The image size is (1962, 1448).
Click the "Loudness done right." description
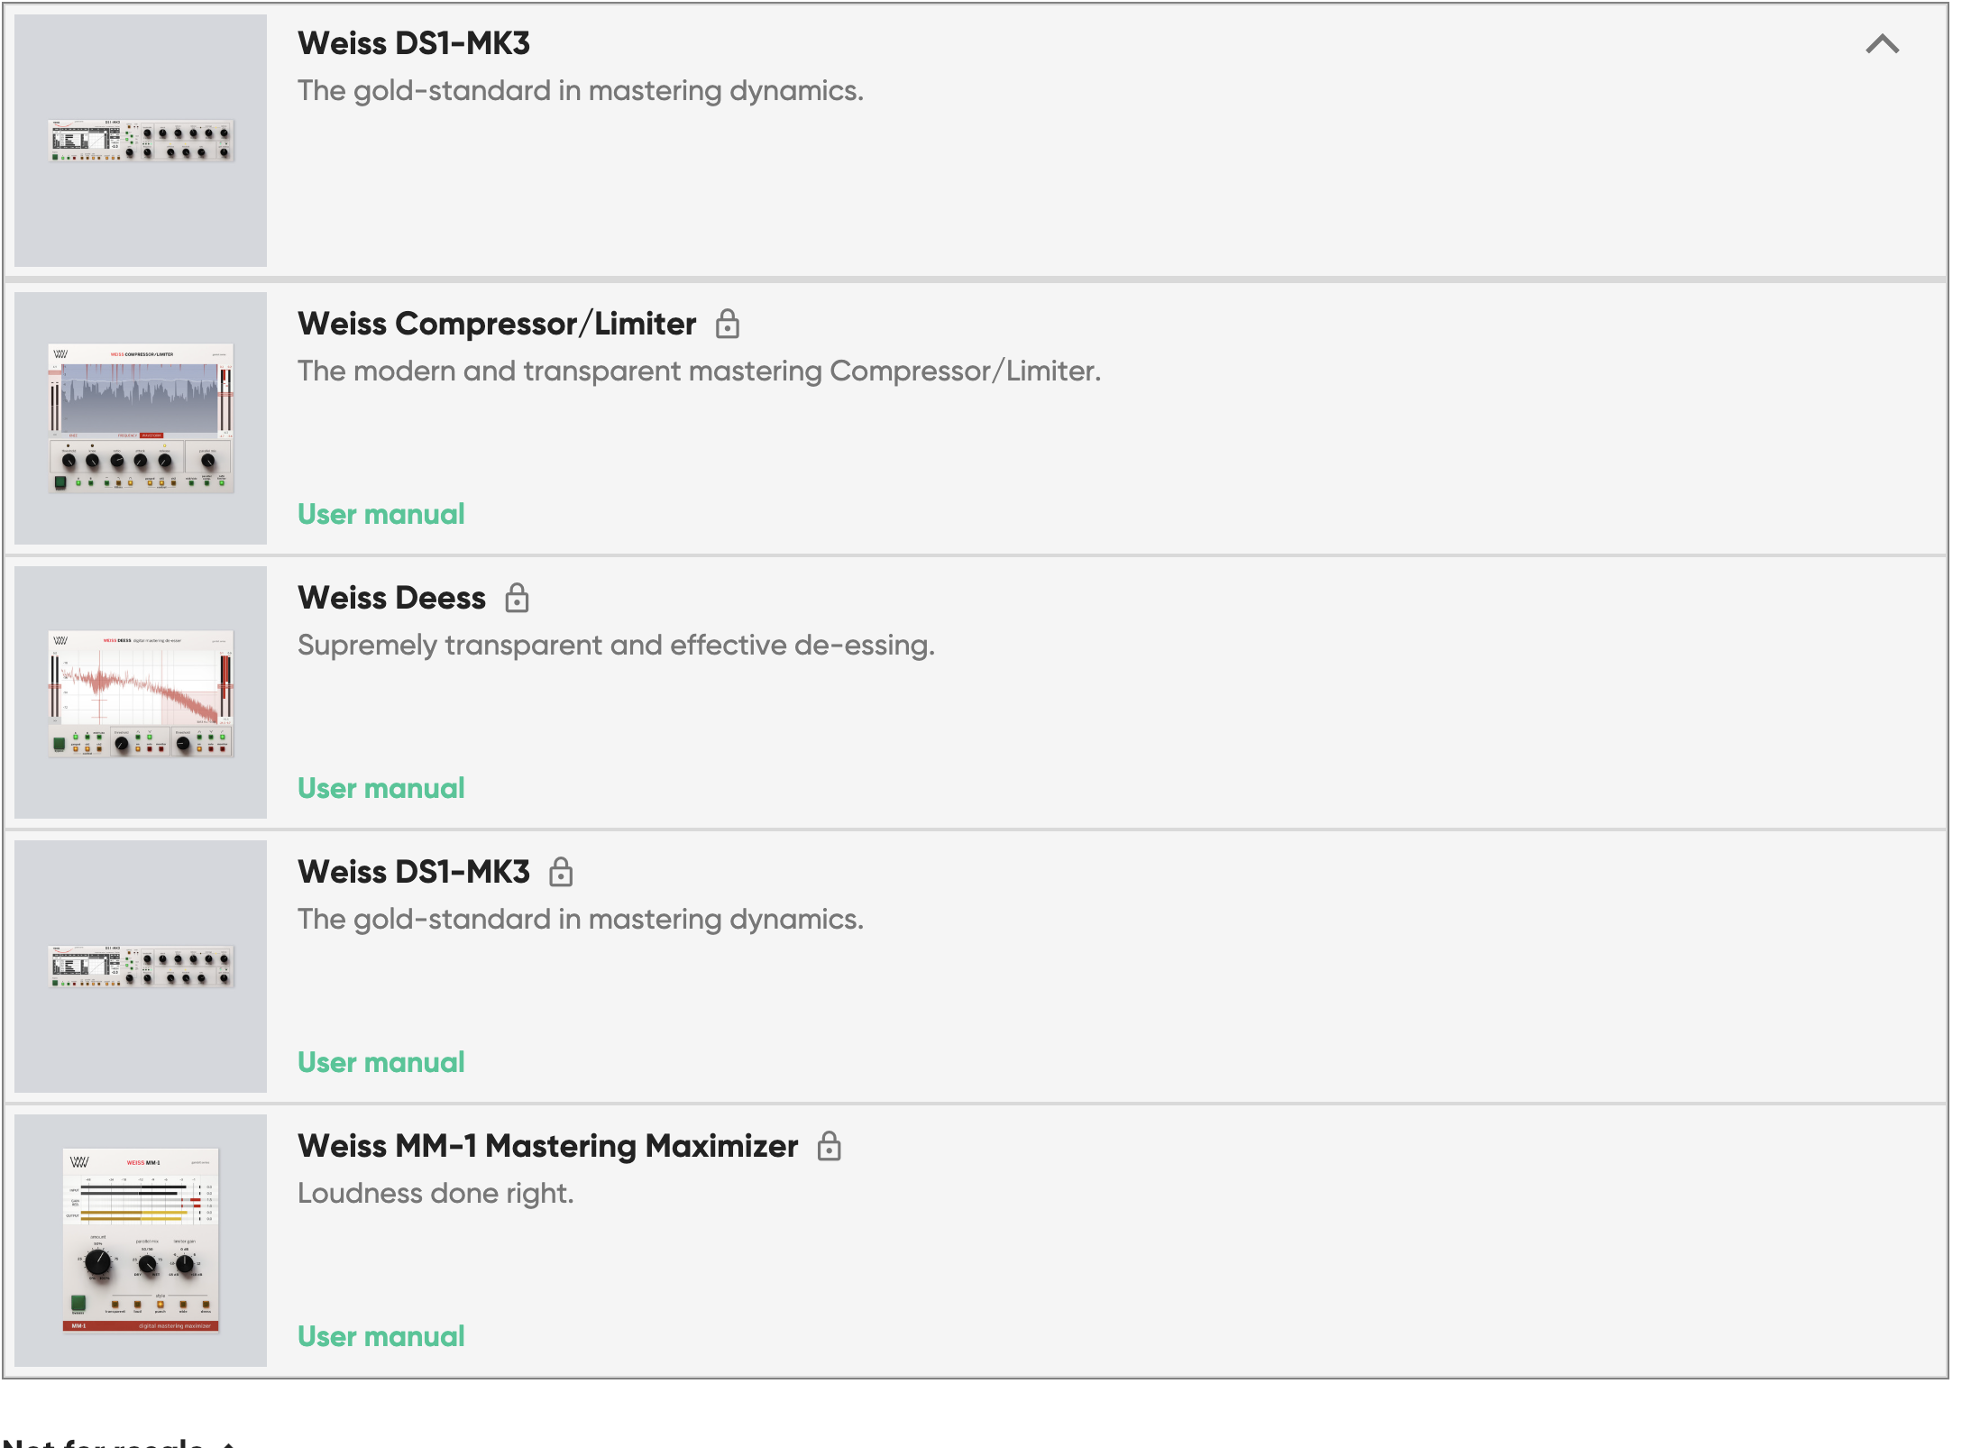click(435, 1193)
